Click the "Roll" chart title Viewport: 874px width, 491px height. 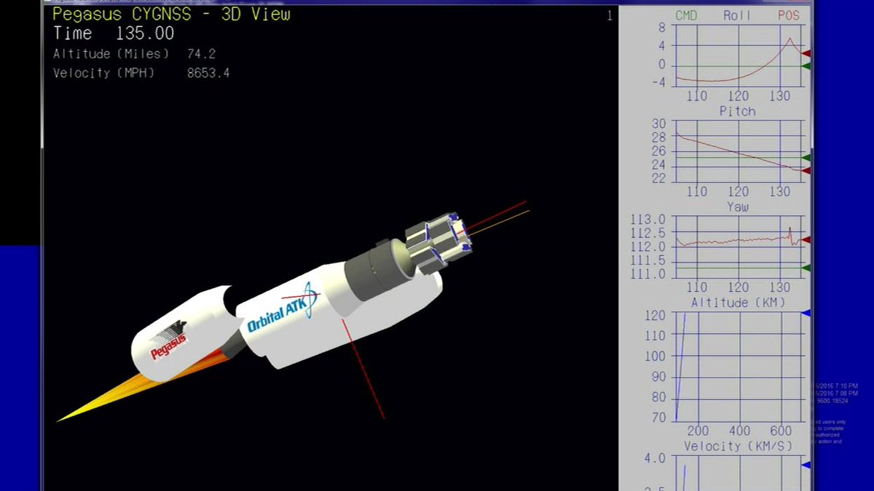pos(737,15)
